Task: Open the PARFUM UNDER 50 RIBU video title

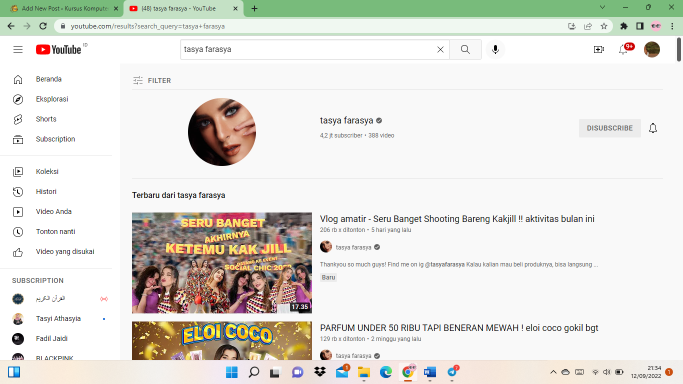Action: [459, 328]
